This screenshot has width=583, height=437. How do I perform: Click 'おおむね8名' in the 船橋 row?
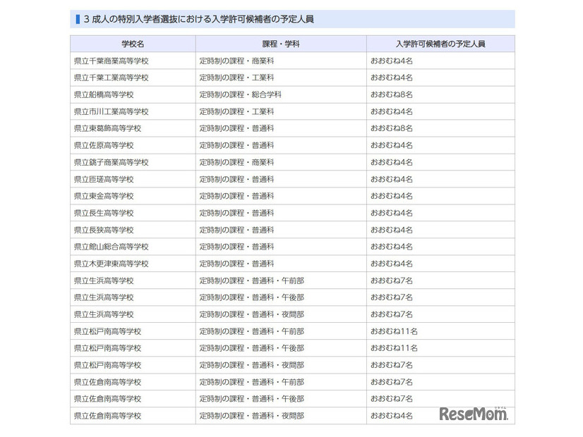click(392, 94)
